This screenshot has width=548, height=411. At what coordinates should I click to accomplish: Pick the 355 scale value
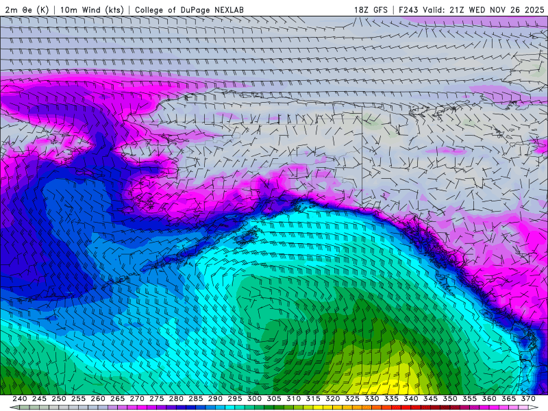point(470,399)
